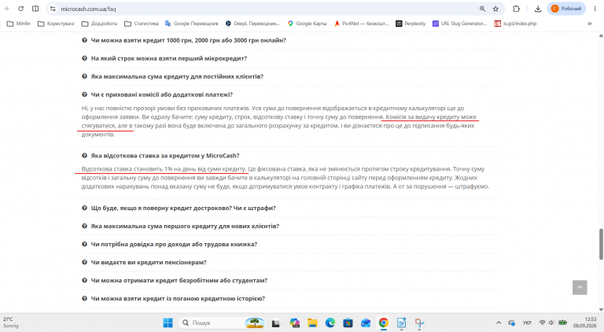
Task: Click the scroll-to-top arrow button
Action: (x=580, y=287)
